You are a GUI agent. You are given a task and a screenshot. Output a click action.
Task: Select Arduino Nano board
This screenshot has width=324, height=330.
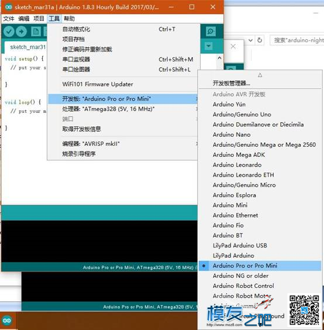260,135
